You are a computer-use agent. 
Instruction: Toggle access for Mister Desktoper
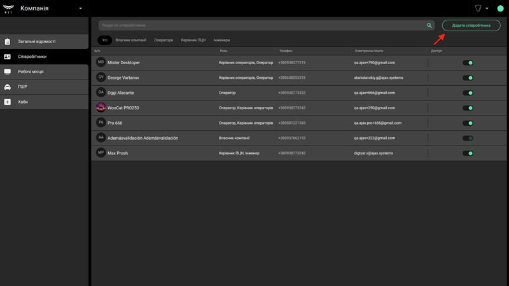point(468,62)
